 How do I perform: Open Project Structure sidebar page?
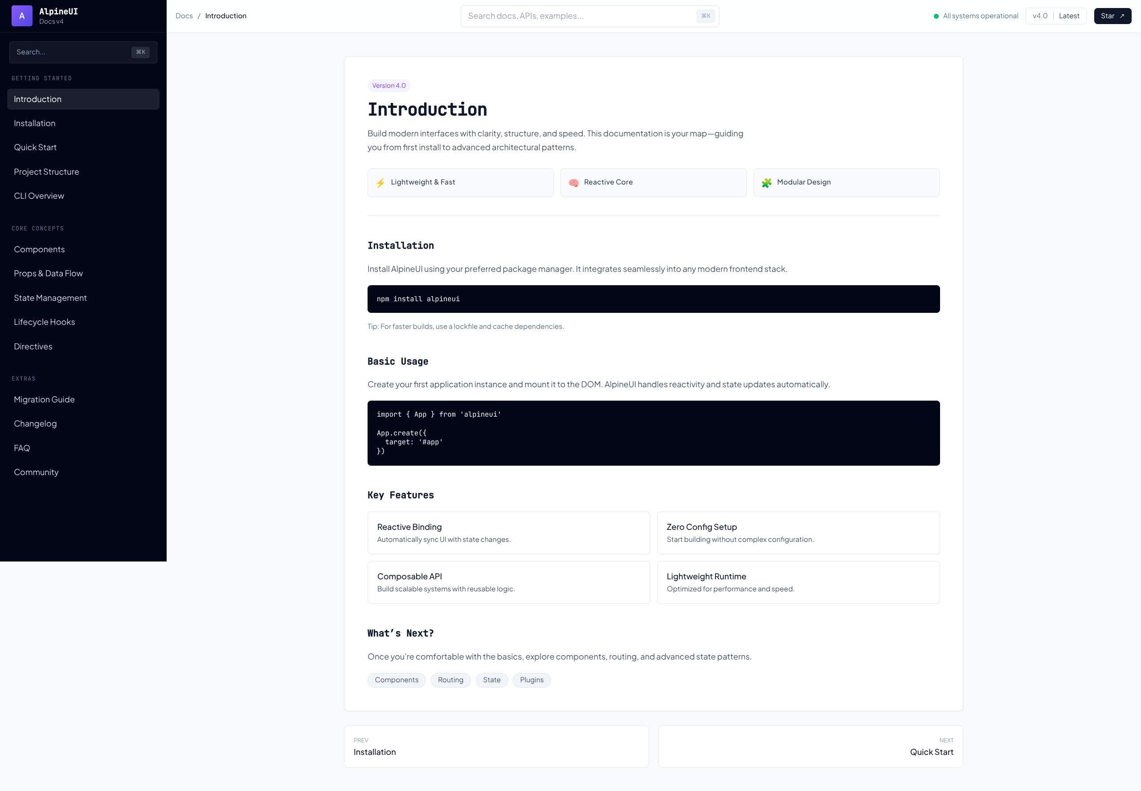click(x=83, y=172)
